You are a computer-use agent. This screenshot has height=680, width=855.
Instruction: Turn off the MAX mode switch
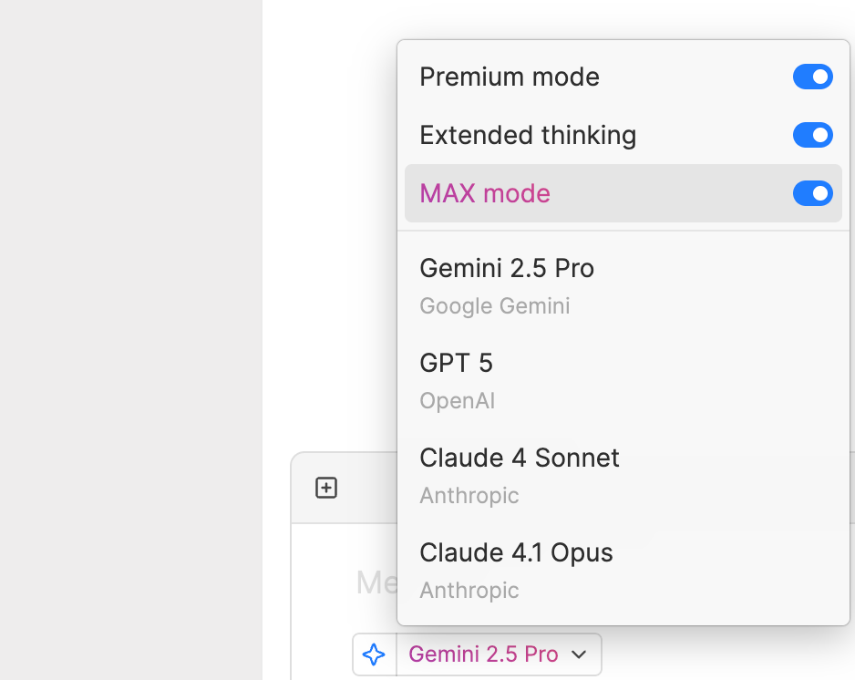click(812, 193)
